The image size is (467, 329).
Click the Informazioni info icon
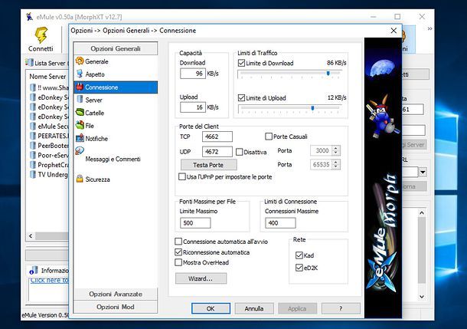[34, 270]
